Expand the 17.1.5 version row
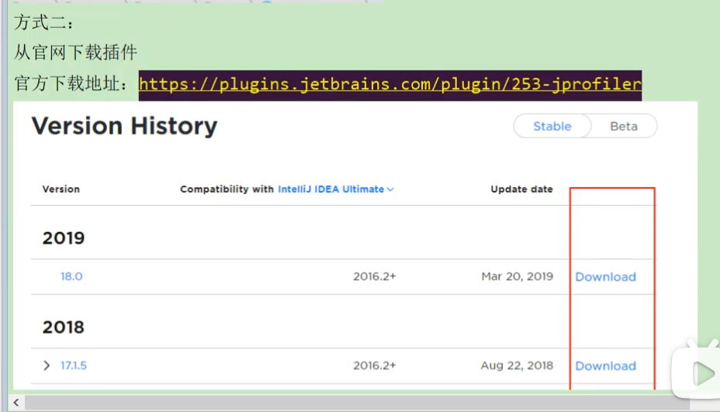 tap(47, 365)
